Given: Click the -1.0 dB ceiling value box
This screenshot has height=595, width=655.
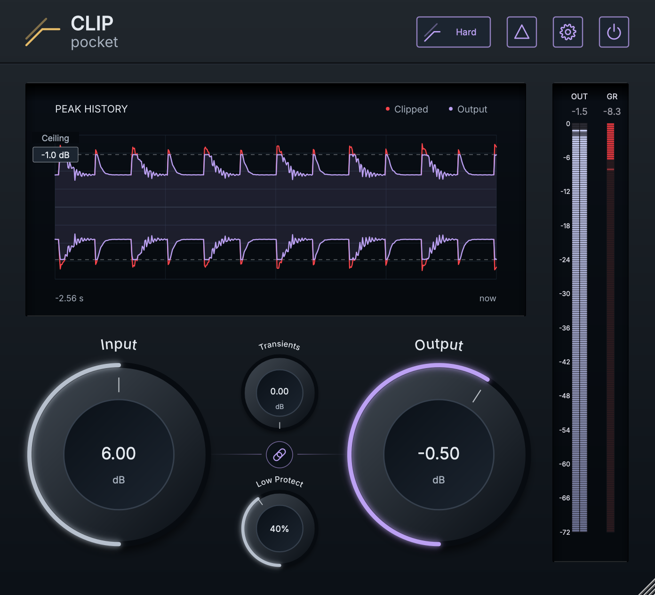Looking at the screenshot, I should pyautogui.click(x=56, y=155).
